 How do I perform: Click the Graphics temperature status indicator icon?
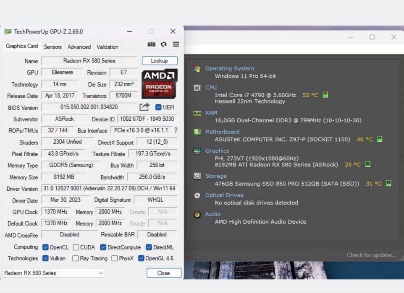click(x=368, y=164)
